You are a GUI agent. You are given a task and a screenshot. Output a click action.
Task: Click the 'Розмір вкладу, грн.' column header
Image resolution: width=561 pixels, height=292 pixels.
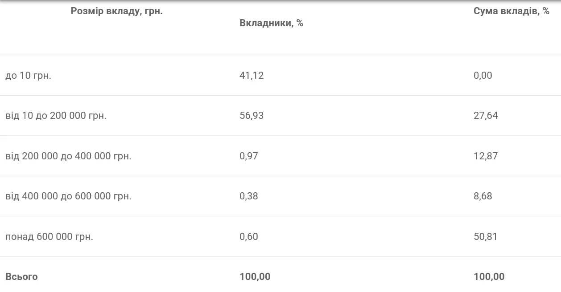[x=117, y=12]
